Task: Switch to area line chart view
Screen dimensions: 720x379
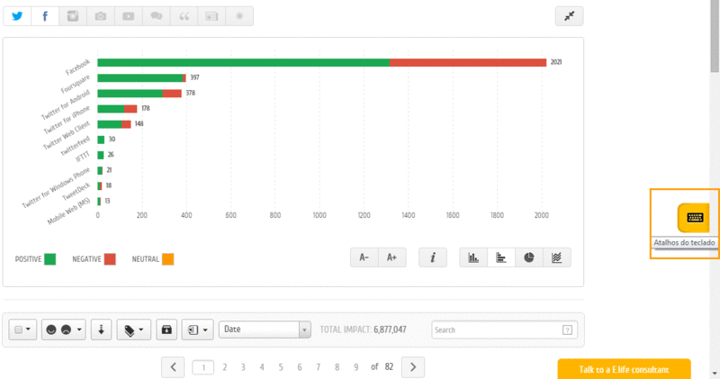Action: click(557, 257)
